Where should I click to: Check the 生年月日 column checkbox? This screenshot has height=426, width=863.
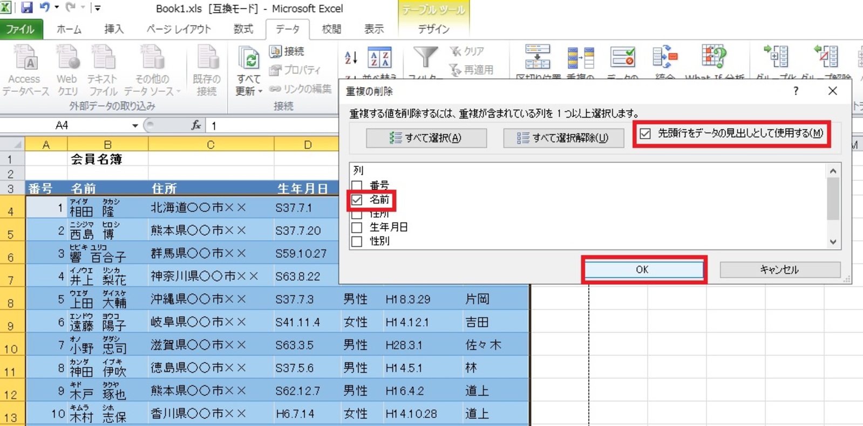point(357,227)
